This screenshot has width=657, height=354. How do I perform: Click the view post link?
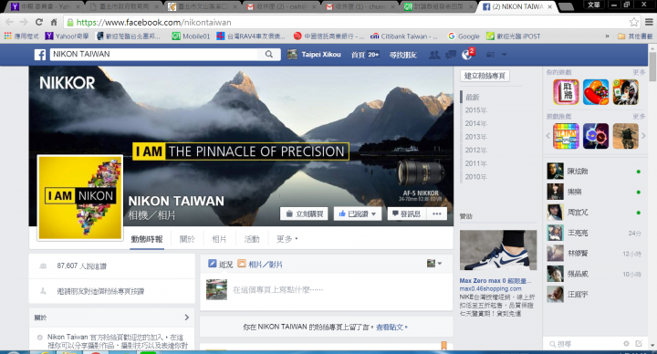pyautogui.click(x=391, y=327)
